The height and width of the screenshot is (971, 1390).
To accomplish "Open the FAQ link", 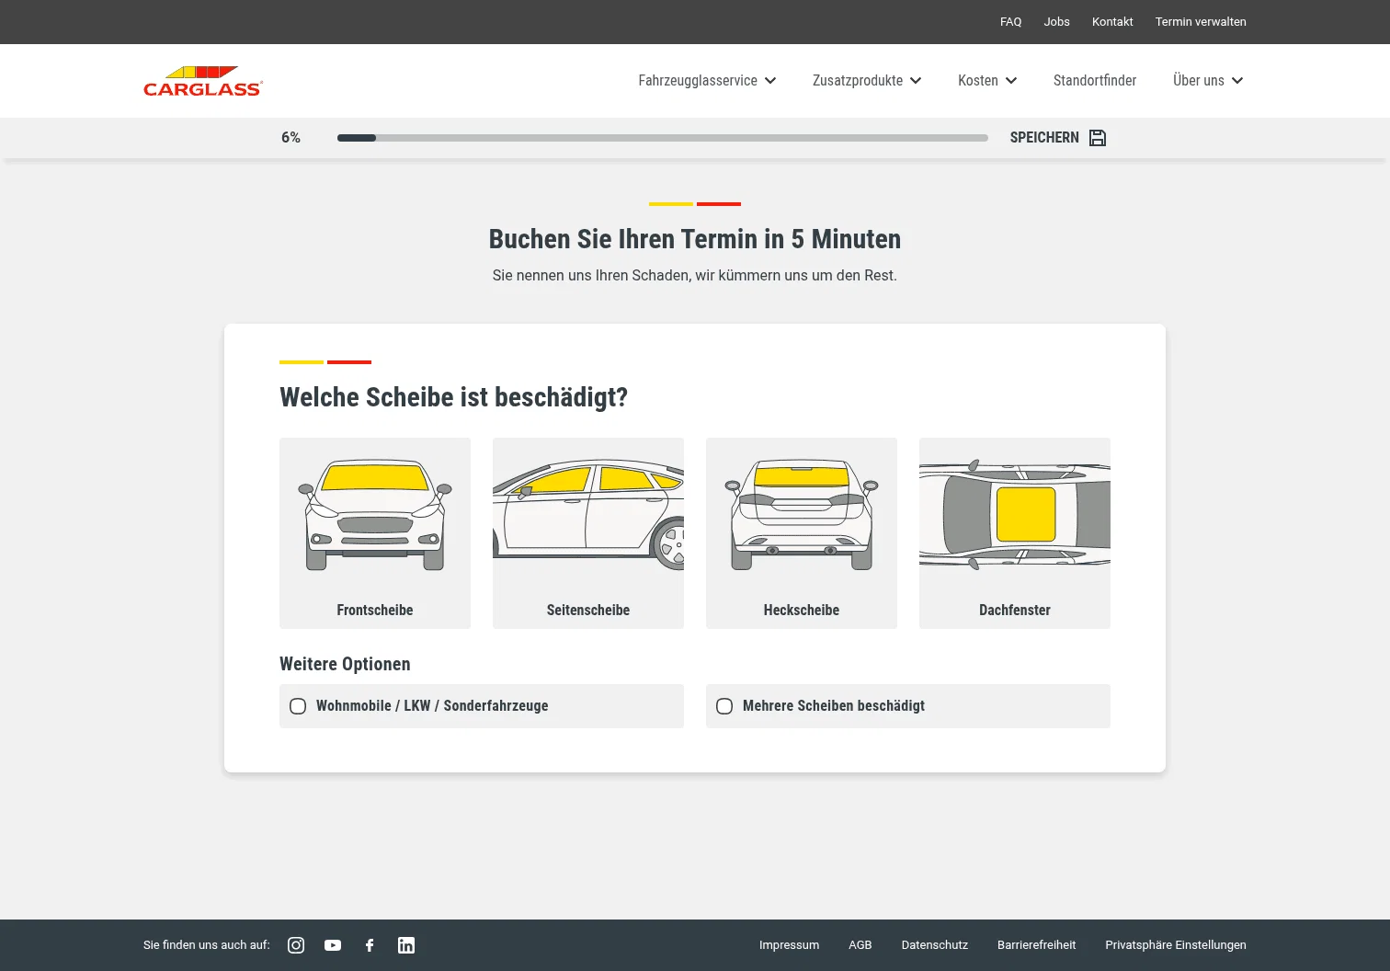I will click(x=1011, y=22).
